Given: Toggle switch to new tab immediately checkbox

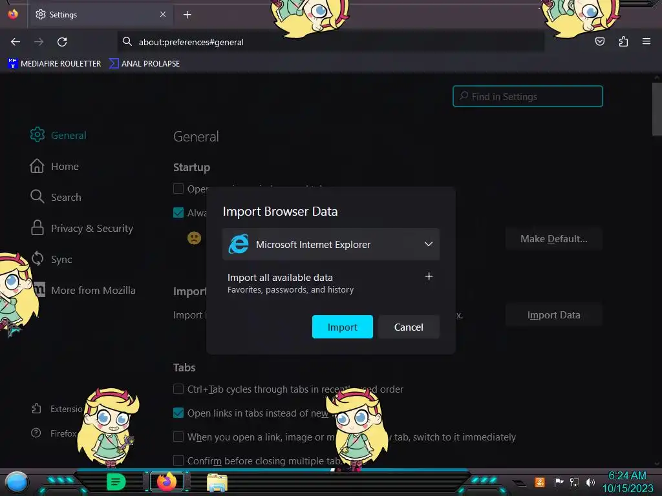Looking at the screenshot, I should [x=178, y=437].
